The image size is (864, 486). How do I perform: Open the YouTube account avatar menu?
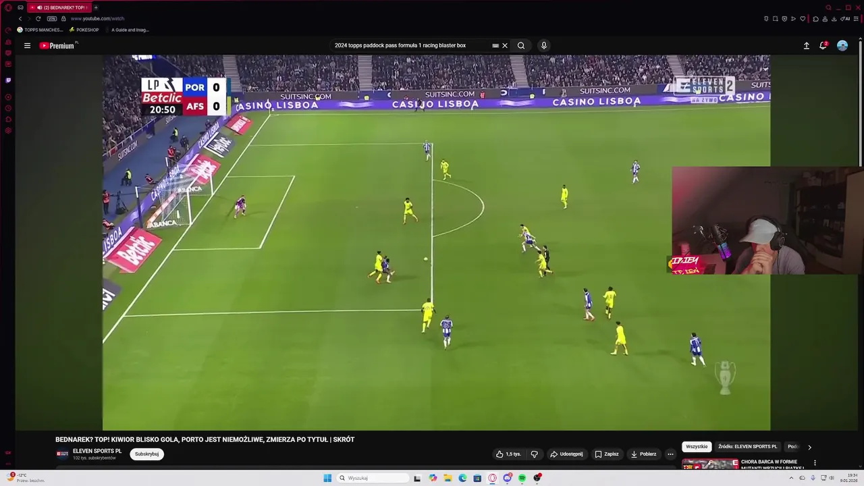point(842,46)
